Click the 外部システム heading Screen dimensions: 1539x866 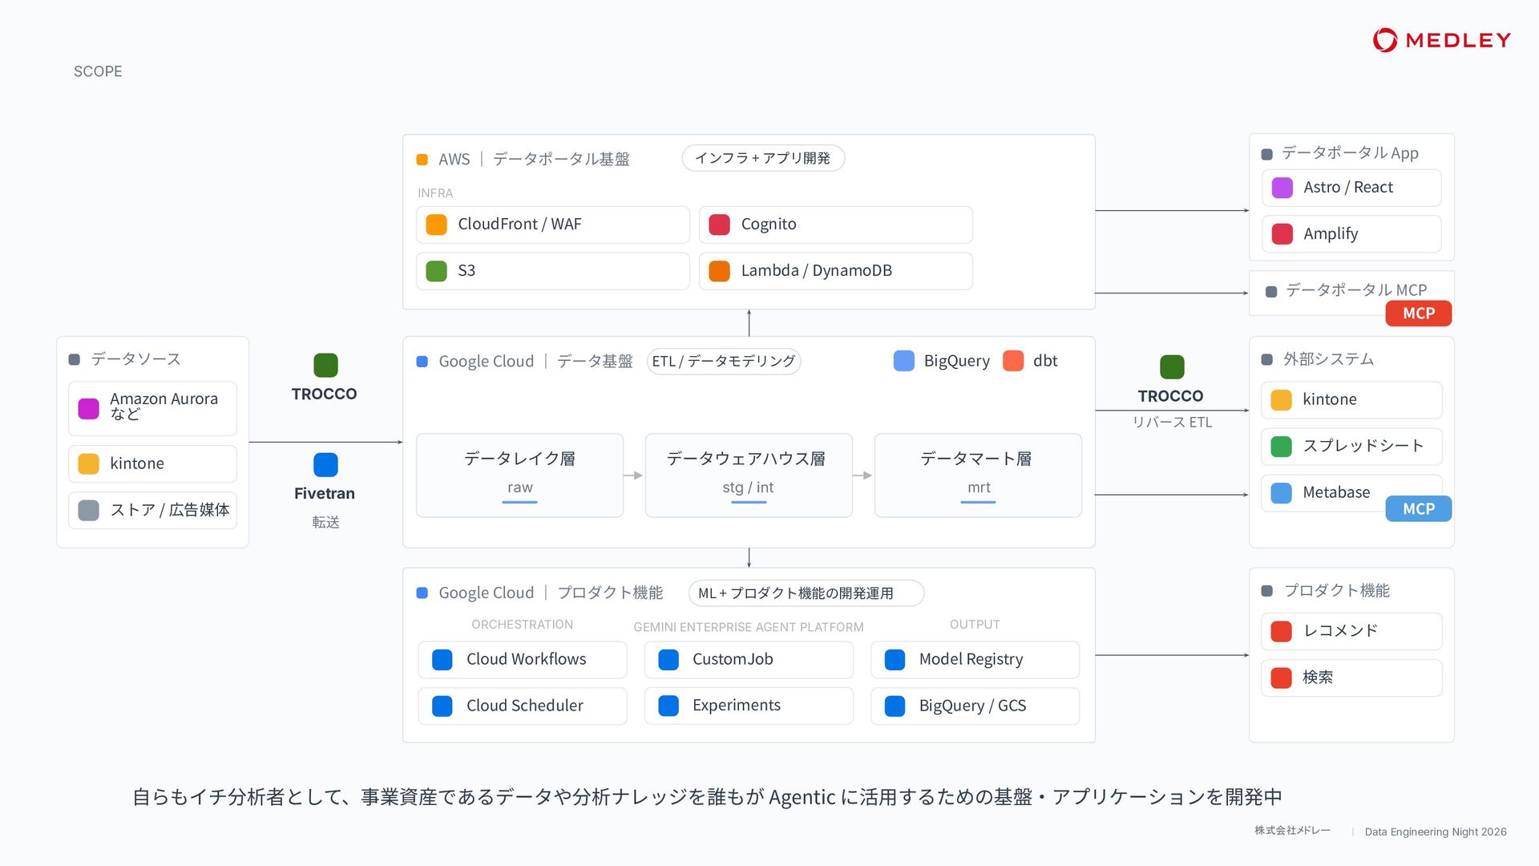[1328, 359]
